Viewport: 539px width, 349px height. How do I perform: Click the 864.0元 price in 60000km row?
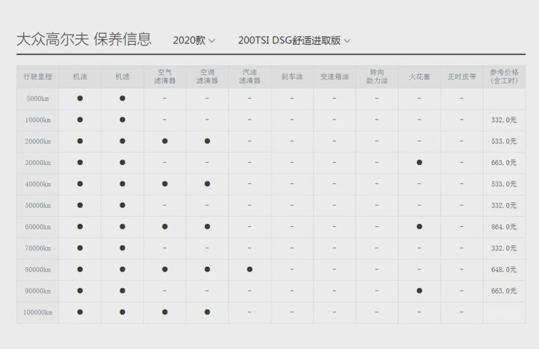tap(504, 227)
